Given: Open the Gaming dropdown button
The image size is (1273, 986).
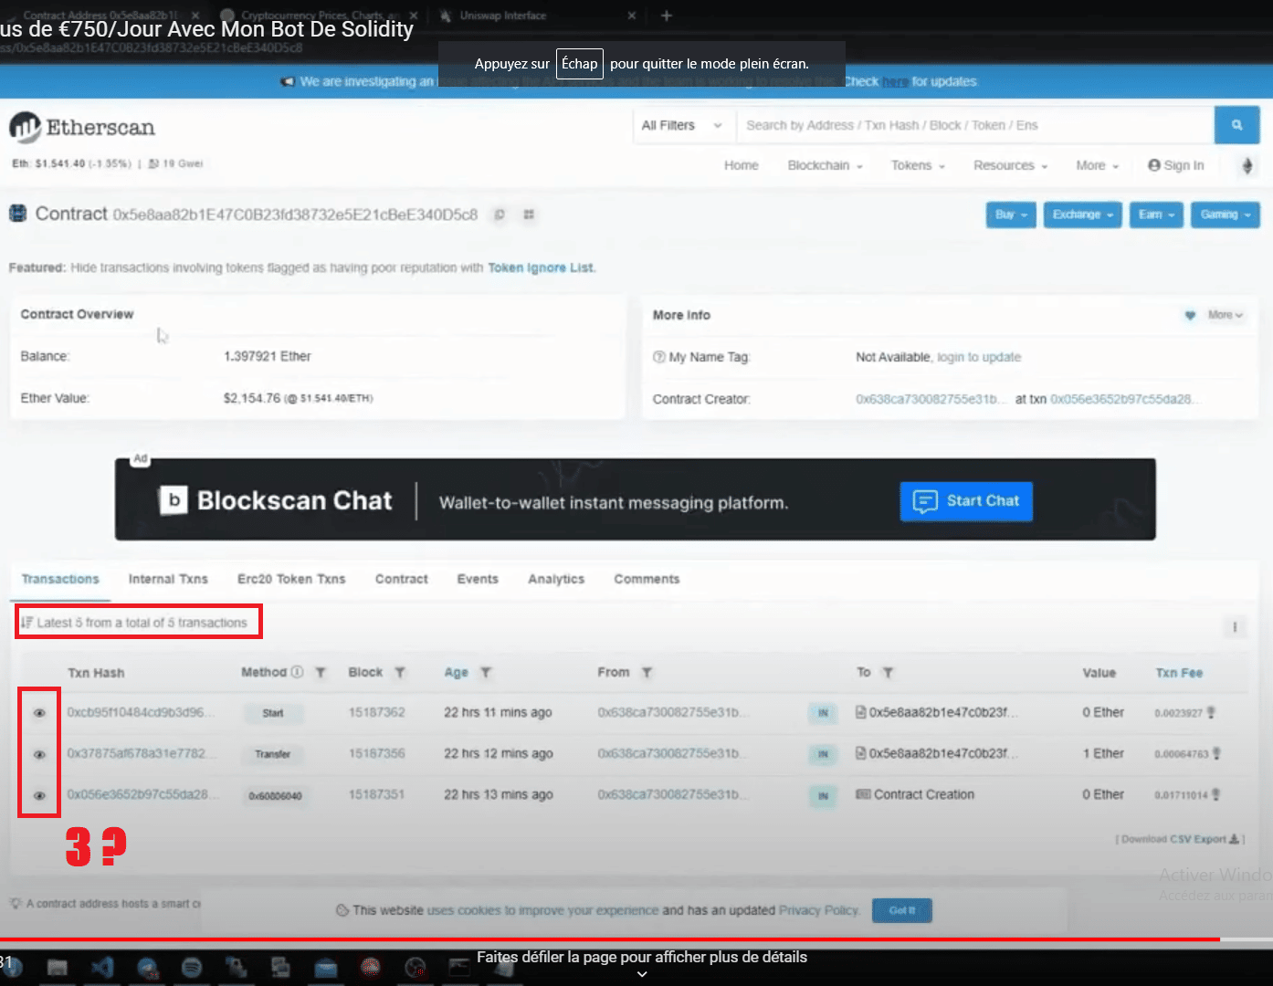Looking at the screenshot, I should coord(1225,215).
